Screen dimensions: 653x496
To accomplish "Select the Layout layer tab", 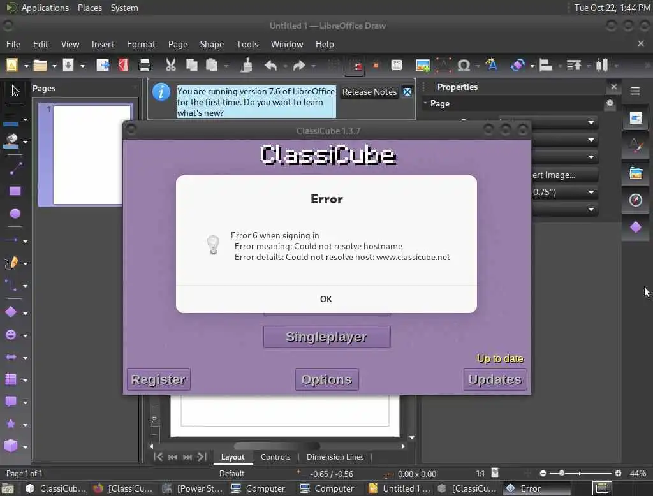I will point(233,457).
